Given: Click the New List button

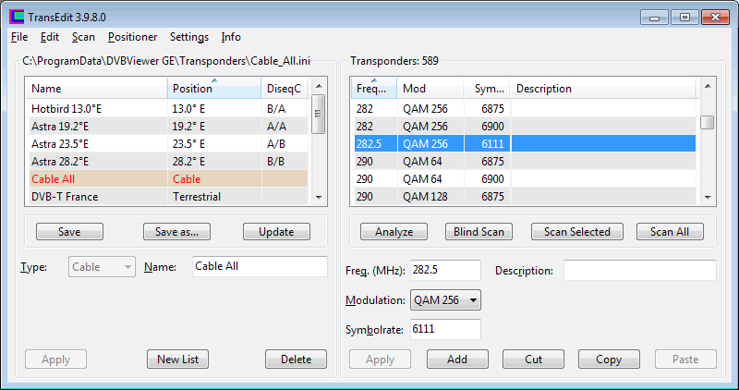Looking at the screenshot, I should click(x=178, y=360).
